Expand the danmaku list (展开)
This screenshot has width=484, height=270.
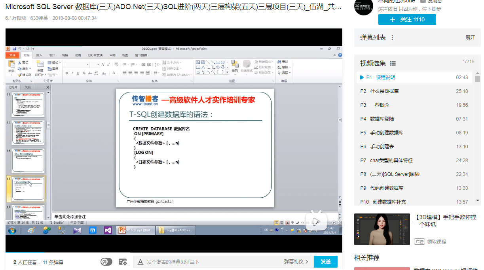point(470,38)
